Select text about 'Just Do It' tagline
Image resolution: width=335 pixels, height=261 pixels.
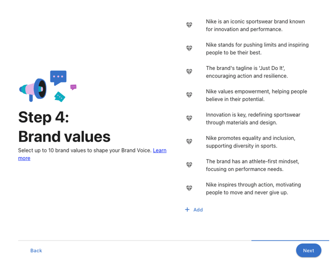click(247, 72)
